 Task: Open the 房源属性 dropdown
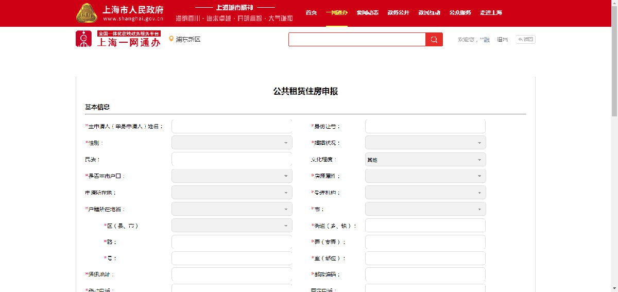pyautogui.click(x=425, y=176)
